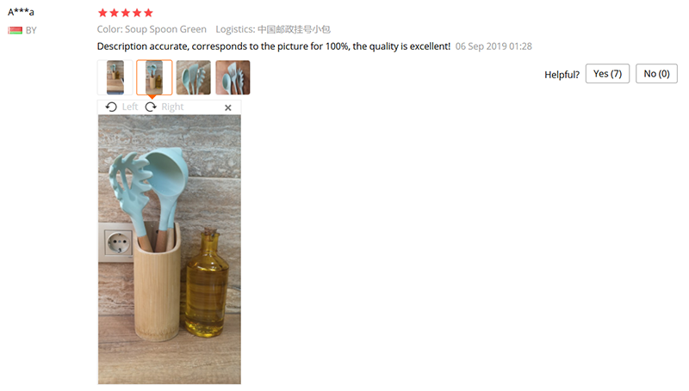Open the fourth review photo thumbnail
This screenshot has width=689, height=391.
tap(233, 77)
